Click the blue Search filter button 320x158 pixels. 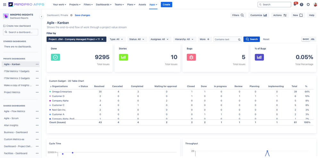[252, 39]
